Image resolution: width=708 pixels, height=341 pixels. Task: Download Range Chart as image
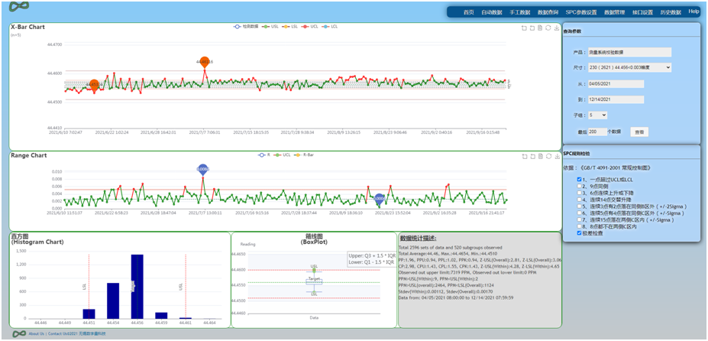coord(556,157)
